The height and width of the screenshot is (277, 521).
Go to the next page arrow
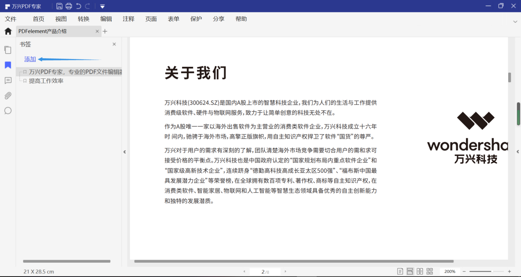click(285, 271)
